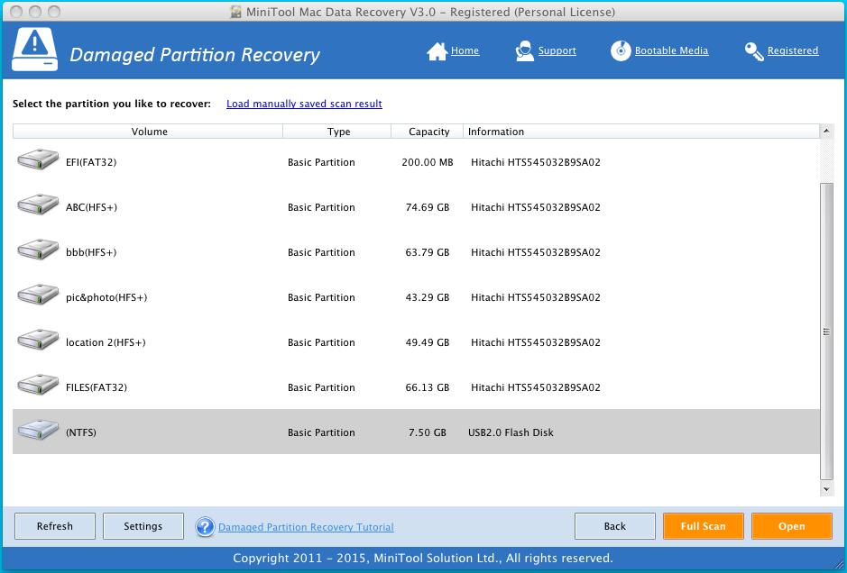Click the blue question mark help icon
Viewport: 847px width, 573px height.
(206, 526)
